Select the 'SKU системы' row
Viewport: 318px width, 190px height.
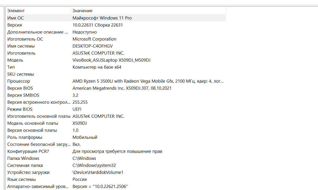116,74
